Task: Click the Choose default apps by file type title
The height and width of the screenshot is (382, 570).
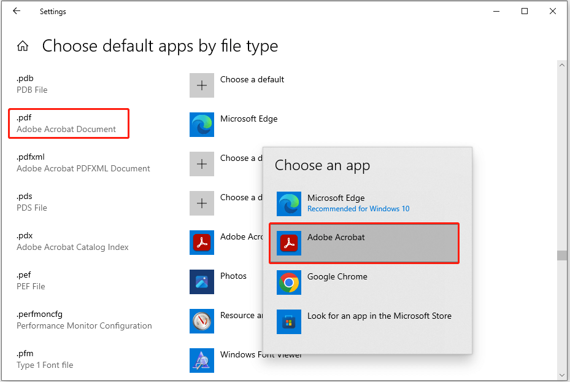Action: [x=160, y=46]
